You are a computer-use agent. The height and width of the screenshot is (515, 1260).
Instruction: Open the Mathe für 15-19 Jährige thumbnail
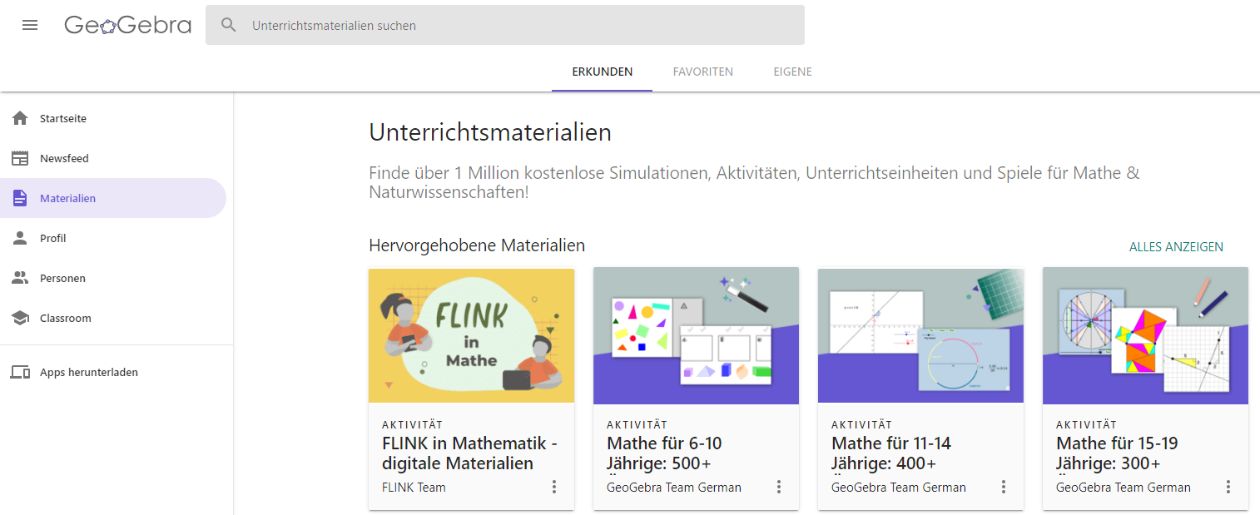tap(1145, 335)
